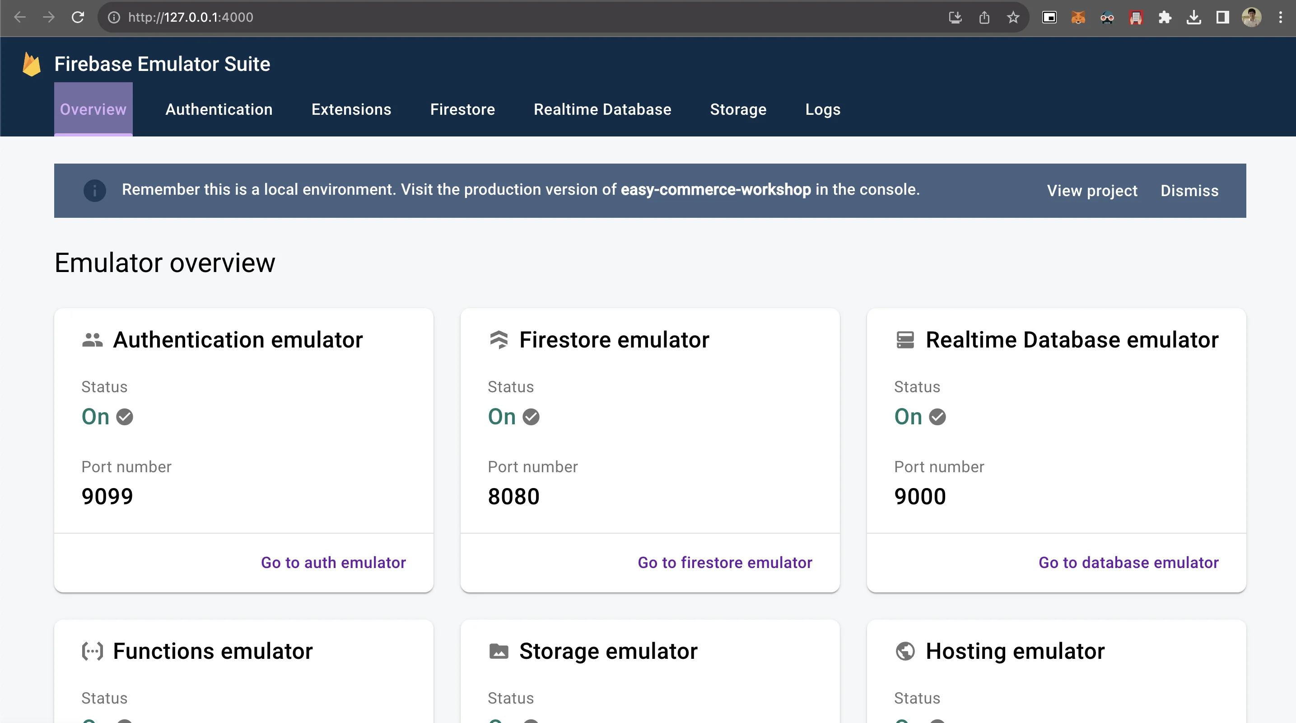Click Authentication emulator status check icon
The image size is (1296, 723).
[x=125, y=417]
